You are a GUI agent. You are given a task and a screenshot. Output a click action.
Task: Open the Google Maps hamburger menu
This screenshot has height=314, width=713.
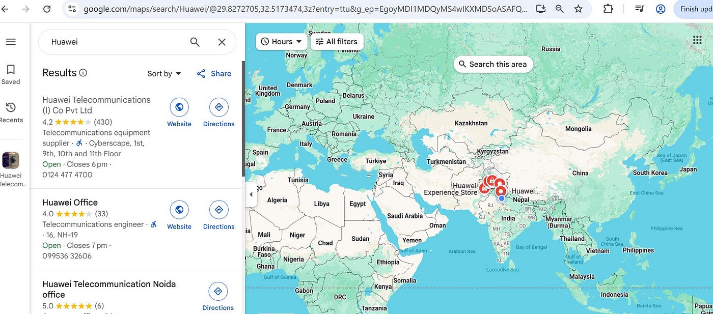point(11,42)
